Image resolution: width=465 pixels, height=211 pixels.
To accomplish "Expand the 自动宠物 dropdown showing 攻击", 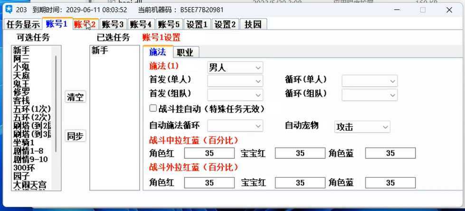I will click(x=362, y=127).
